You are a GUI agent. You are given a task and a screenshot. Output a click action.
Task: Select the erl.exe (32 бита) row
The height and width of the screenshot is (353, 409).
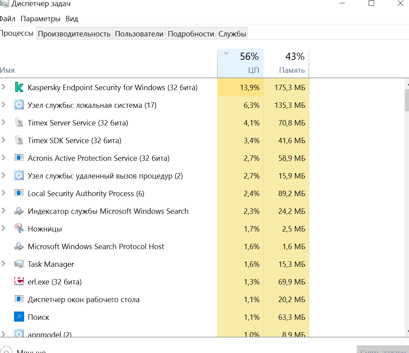tap(154, 282)
